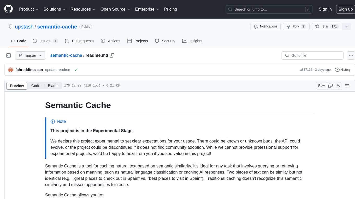
Task: Expand the Resources menu
Action: click(x=83, y=9)
